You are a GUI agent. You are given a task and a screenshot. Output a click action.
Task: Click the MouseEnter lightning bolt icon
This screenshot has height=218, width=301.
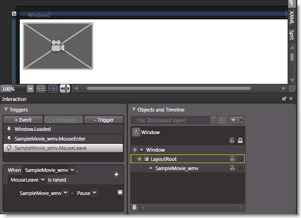(x=9, y=138)
